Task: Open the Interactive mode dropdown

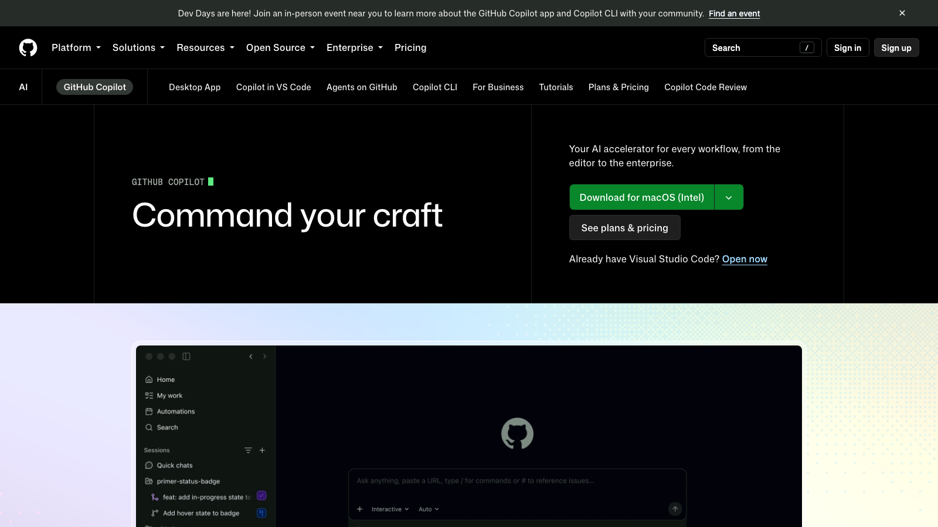Action: coord(390,509)
